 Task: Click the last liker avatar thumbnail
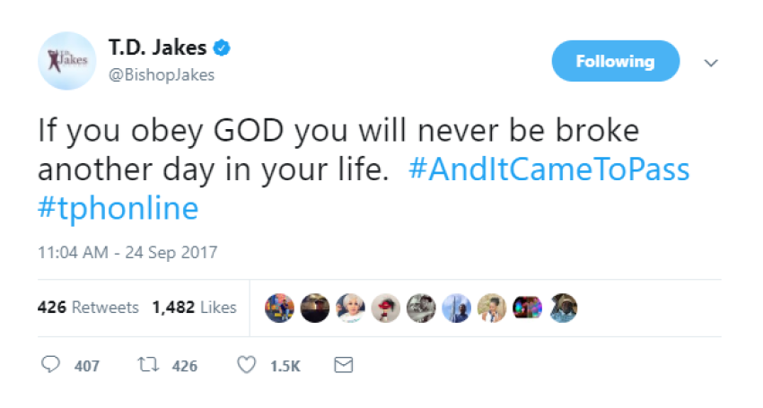coord(563,308)
